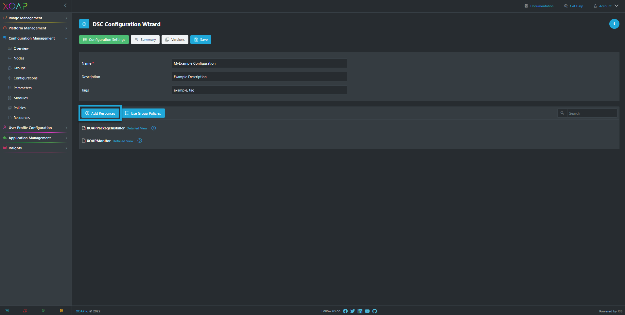The height and width of the screenshot is (315, 625).
Task: Click the circled arrow next to XOAPPackageInstaller
Action: (154, 128)
